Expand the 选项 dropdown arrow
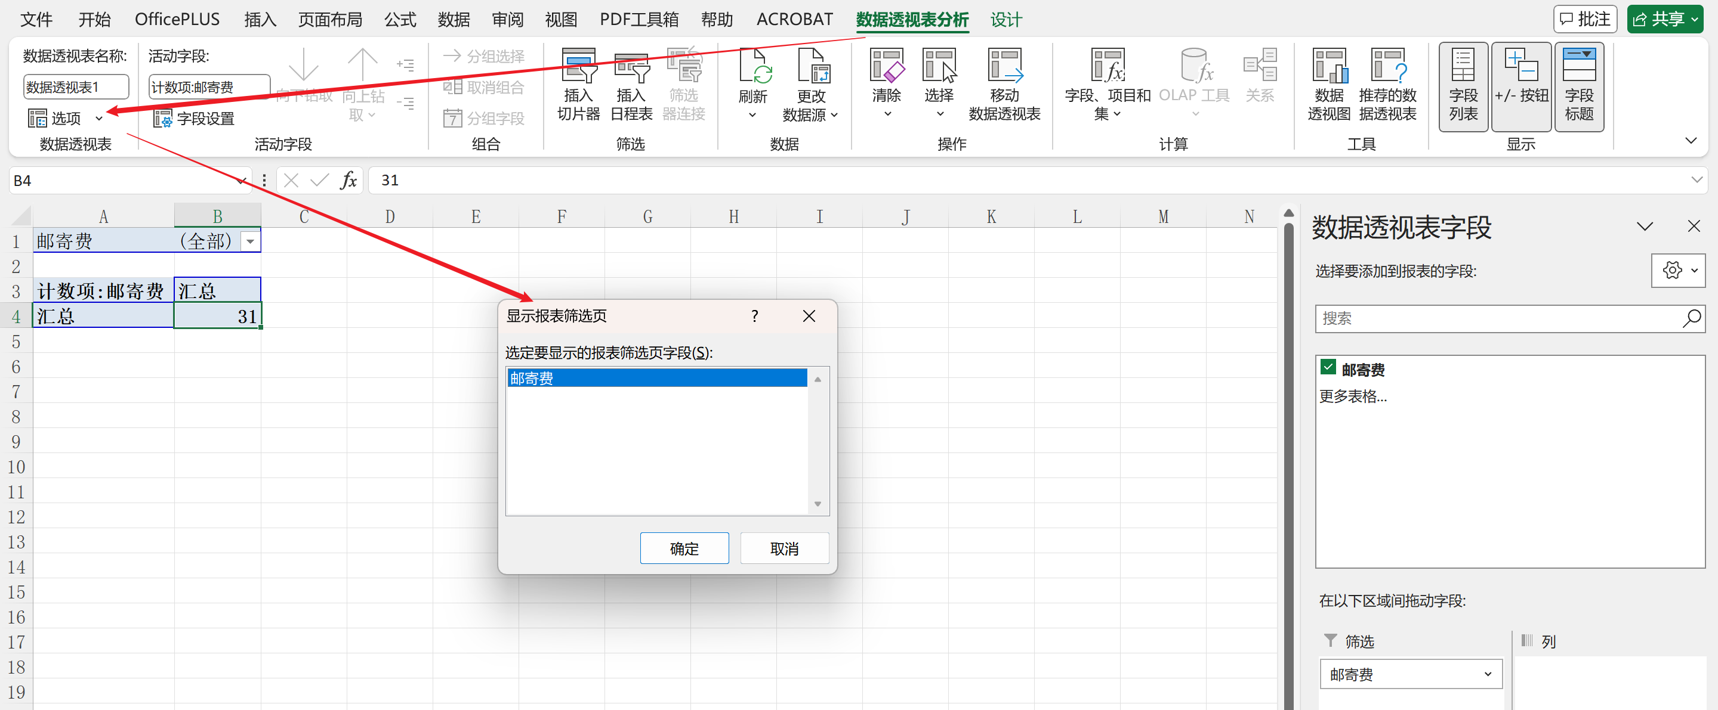The width and height of the screenshot is (1718, 710). (x=100, y=119)
